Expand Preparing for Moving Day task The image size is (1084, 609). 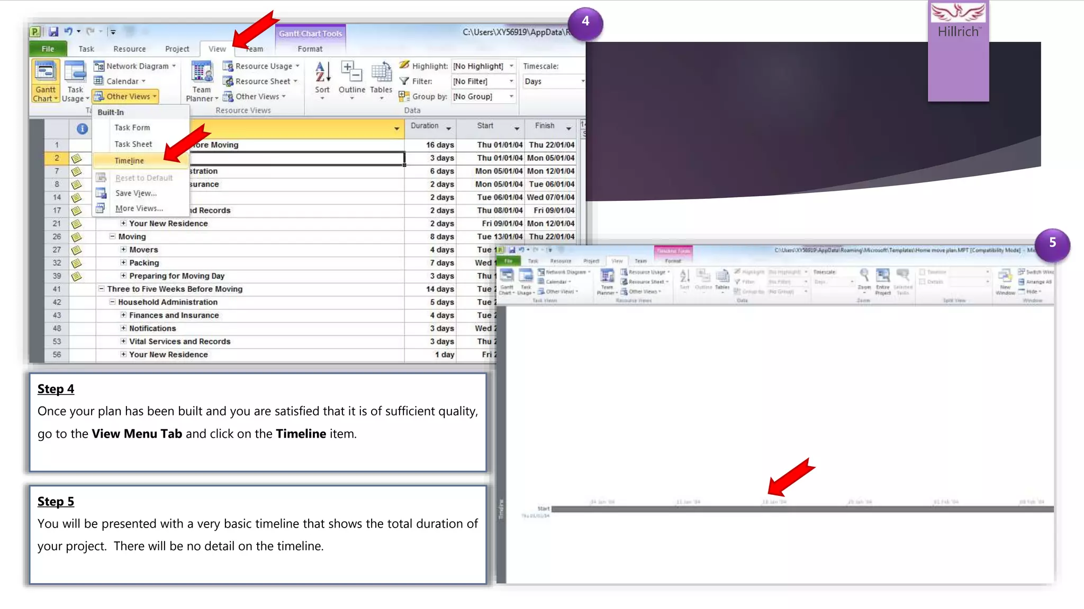pyautogui.click(x=123, y=275)
